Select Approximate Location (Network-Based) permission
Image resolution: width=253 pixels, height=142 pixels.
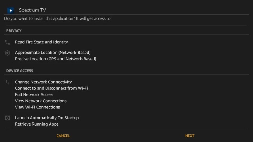click(53, 53)
